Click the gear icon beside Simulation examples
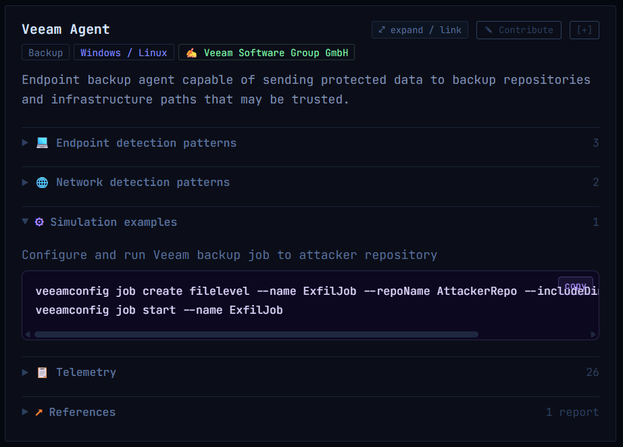 pyautogui.click(x=39, y=222)
